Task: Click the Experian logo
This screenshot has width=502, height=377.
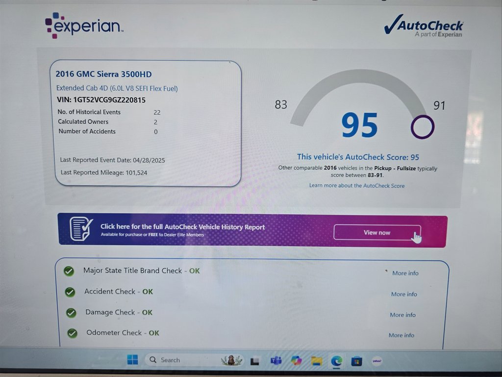Action: coord(84,25)
